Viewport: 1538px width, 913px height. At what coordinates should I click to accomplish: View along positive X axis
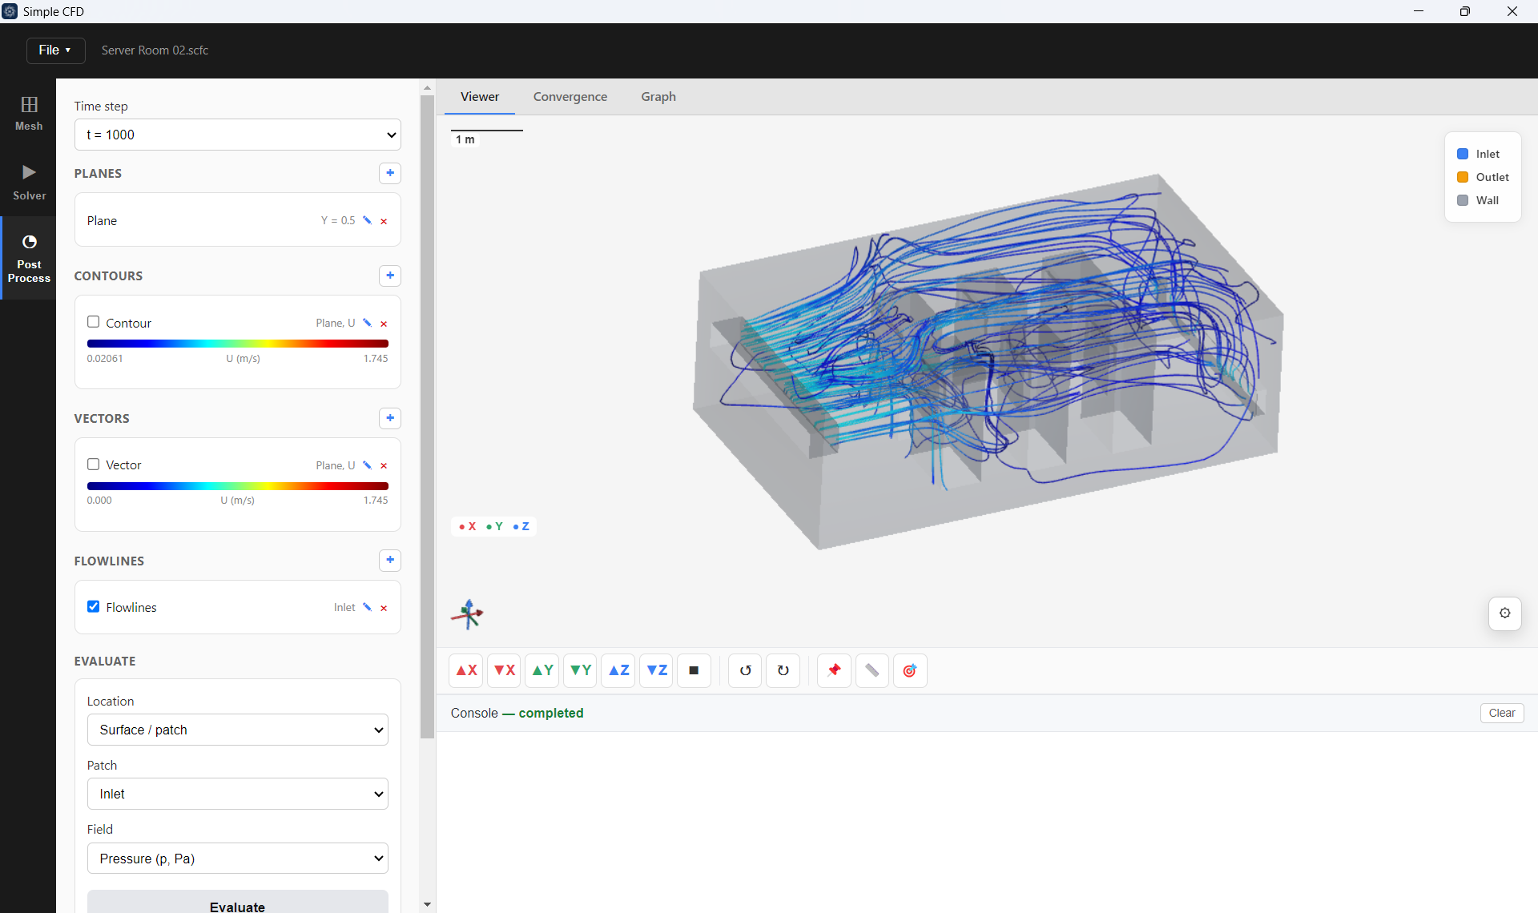(x=466, y=670)
